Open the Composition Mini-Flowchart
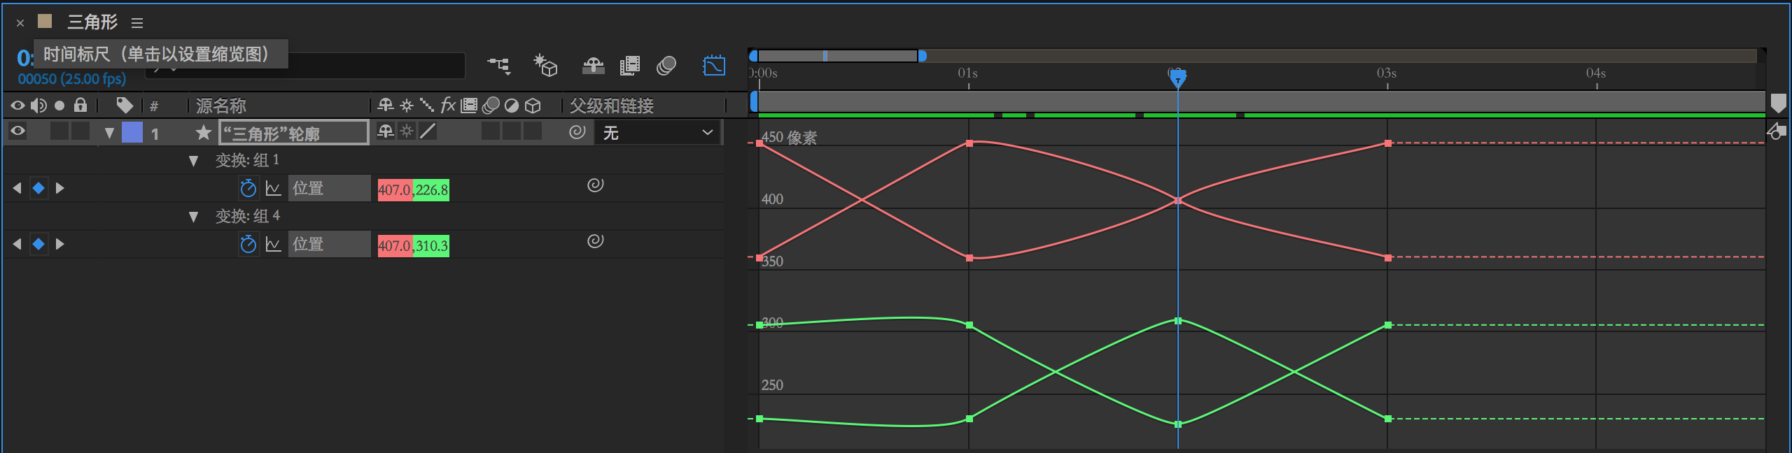This screenshot has width=1792, height=453. pos(499,66)
